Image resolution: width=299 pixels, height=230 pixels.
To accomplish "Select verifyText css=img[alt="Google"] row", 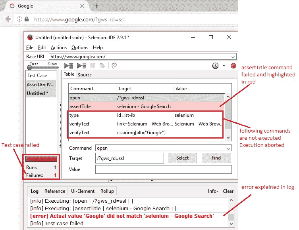I will pos(146,133).
